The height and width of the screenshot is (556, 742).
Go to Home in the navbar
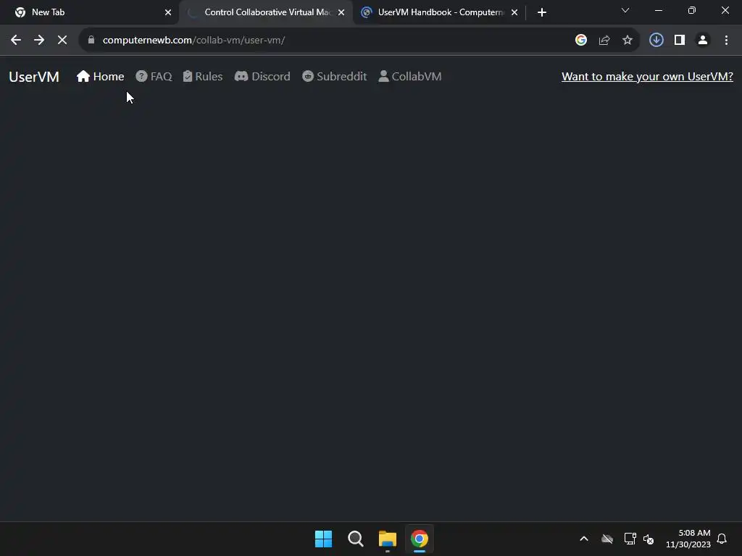[100, 77]
